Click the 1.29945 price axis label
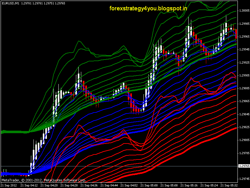 (244, 50)
